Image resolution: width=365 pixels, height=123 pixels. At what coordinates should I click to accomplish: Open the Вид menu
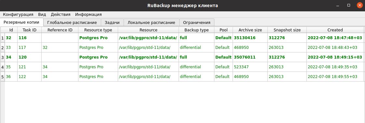click(42, 14)
